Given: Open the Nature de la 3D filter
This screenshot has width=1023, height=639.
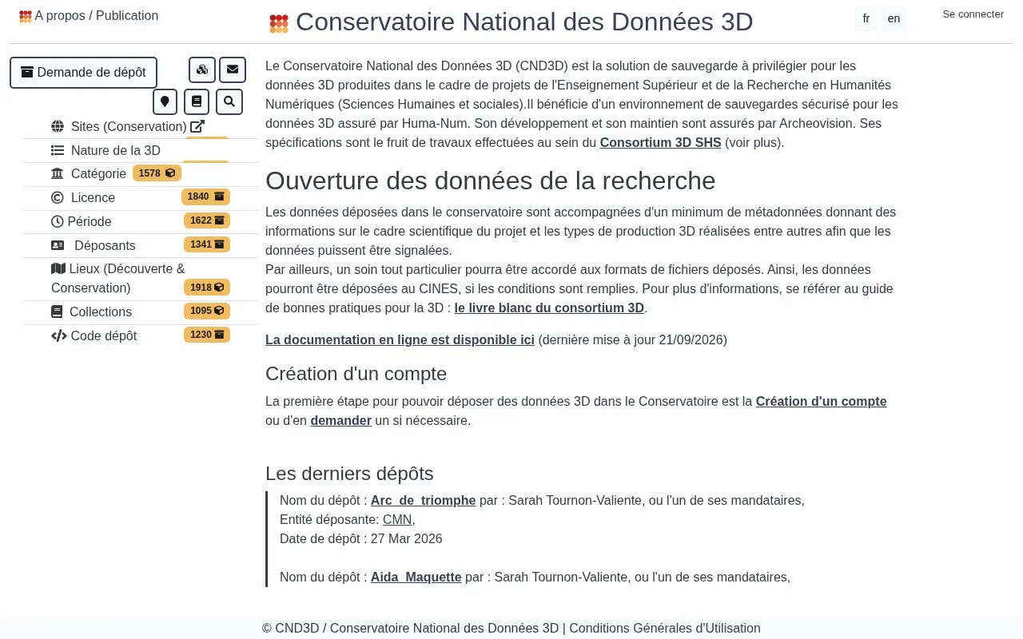Looking at the screenshot, I should 116,150.
